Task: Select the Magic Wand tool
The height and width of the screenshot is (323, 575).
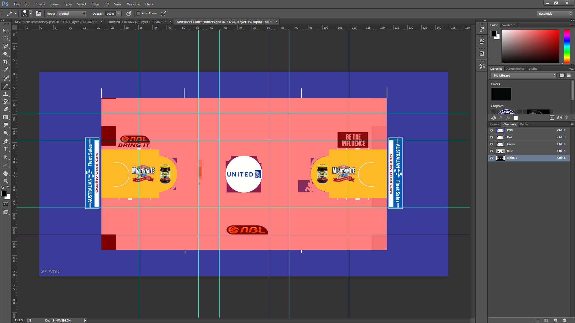Action: point(6,54)
